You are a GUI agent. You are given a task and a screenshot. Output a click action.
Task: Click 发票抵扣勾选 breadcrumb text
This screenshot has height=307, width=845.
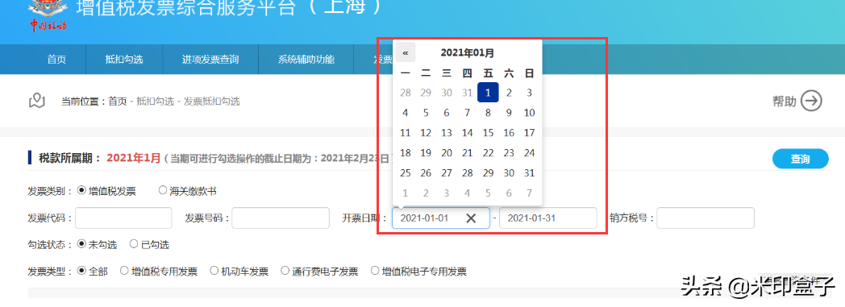(212, 102)
